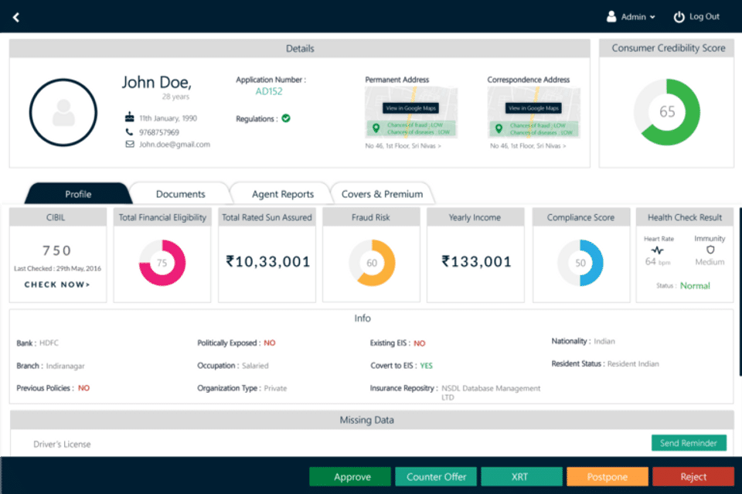
Task: Click CHECK NOW under CIBIL
Action: point(56,284)
